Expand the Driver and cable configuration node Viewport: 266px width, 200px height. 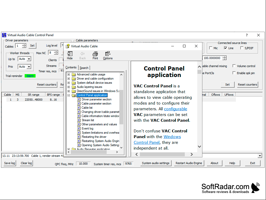(69, 79)
